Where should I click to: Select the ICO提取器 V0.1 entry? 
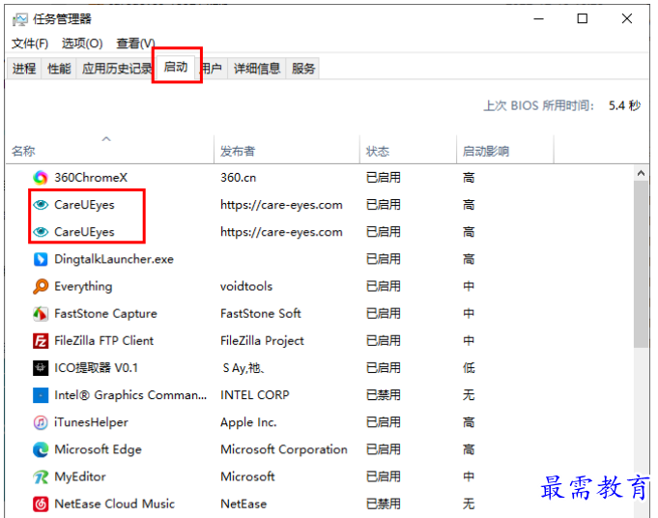pyautogui.click(x=96, y=368)
